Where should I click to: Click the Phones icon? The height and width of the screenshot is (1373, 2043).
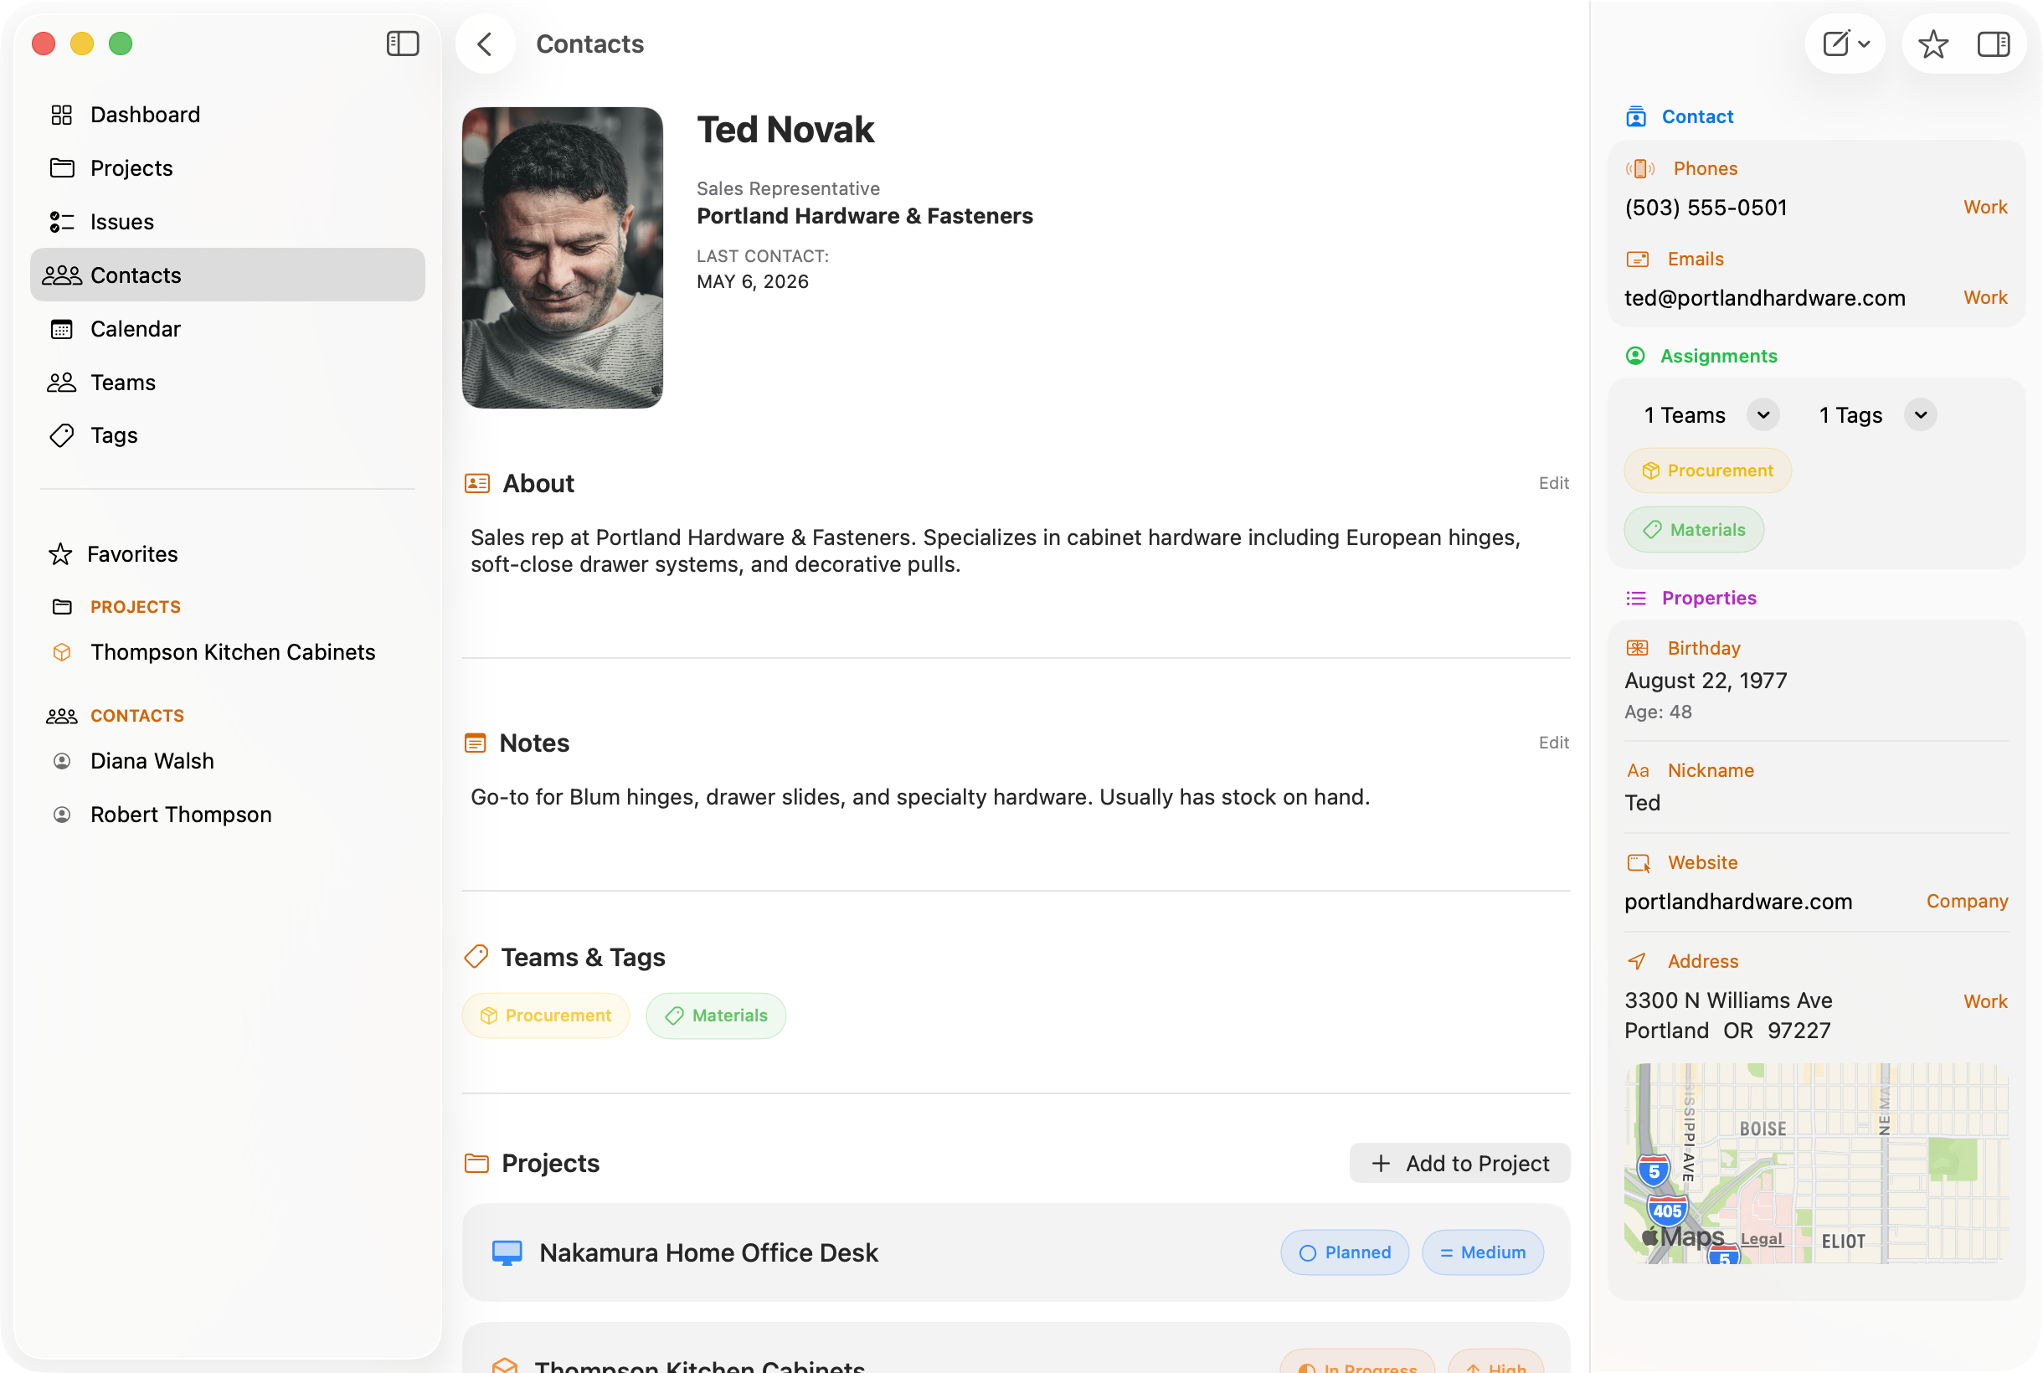[x=1639, y=168]
